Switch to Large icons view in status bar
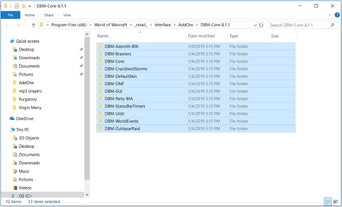 pyautogui.click(x=336, y=201)
